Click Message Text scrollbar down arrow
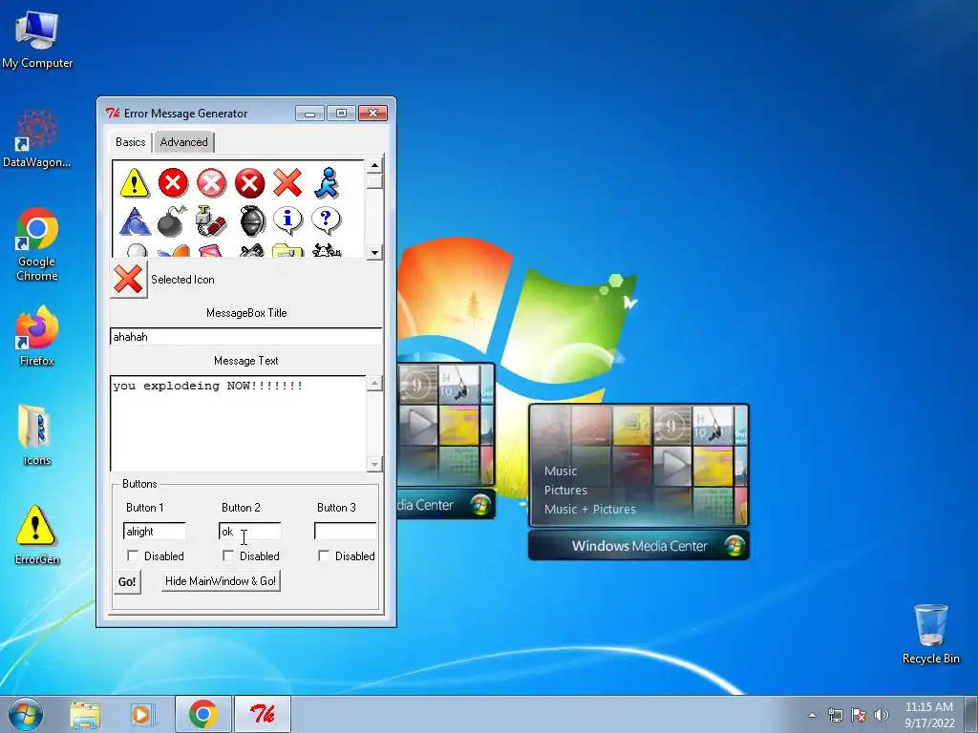The image size is (978, 733). [374, 464]
